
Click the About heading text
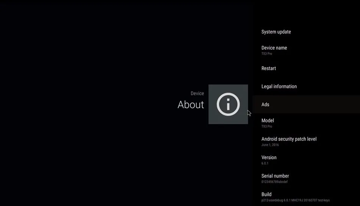tap(191, 105)
